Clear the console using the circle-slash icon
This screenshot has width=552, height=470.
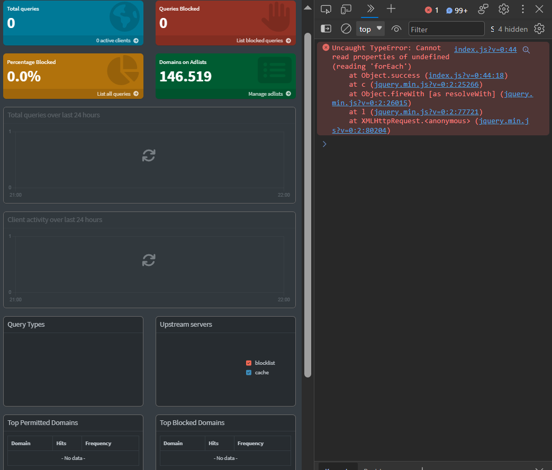(x=346, y=29)
